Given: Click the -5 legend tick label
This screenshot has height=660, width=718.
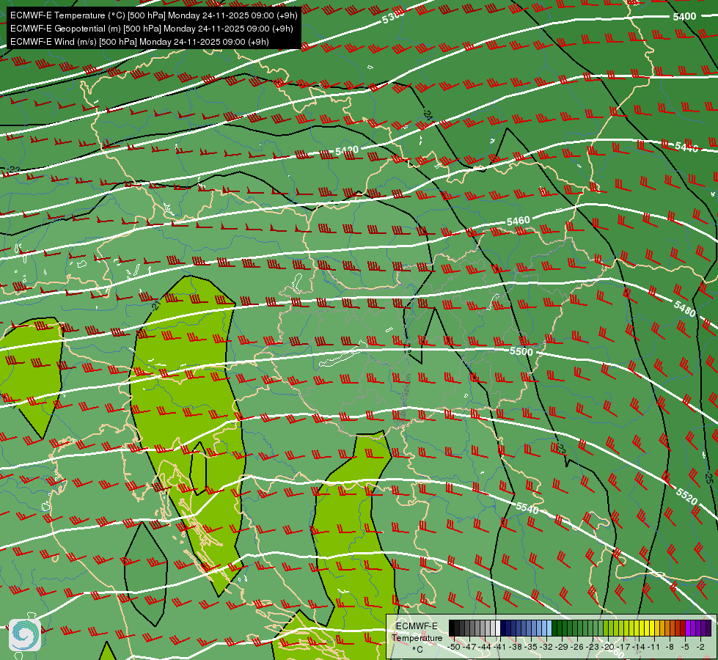Looking at the screenshot, I should click(685, 647).
